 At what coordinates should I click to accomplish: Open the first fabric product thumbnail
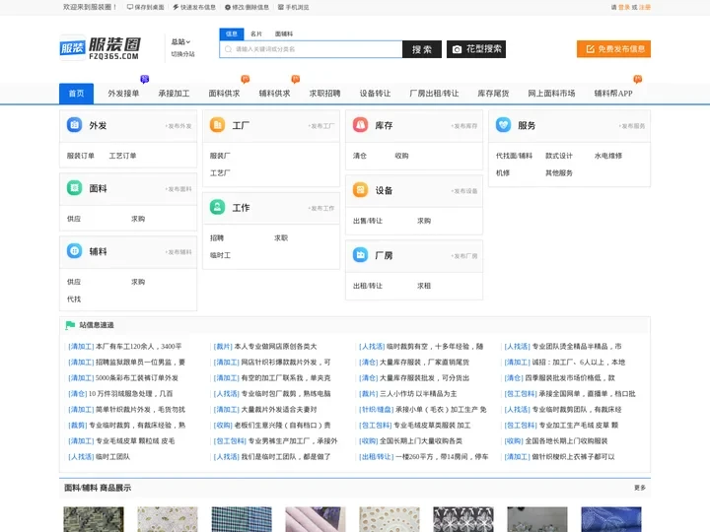coord(94,519)
